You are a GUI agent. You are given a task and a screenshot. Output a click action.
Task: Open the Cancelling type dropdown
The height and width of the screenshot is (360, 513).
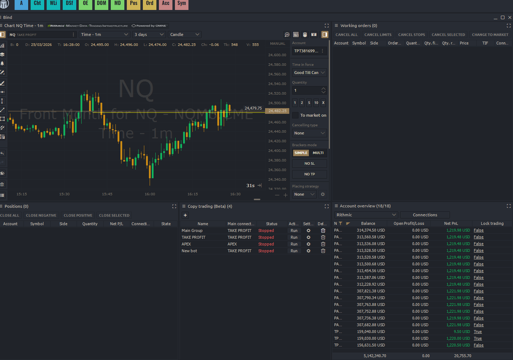[x=310, y=133]
